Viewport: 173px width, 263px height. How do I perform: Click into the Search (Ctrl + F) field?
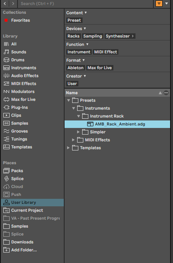point(85,4)
